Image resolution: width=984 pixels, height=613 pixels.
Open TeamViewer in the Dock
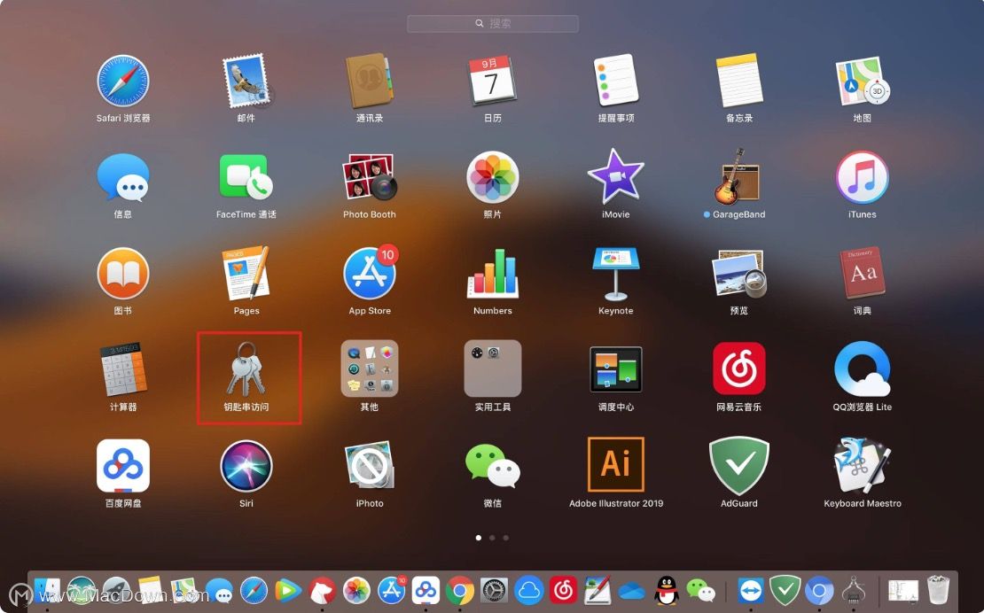751,591
